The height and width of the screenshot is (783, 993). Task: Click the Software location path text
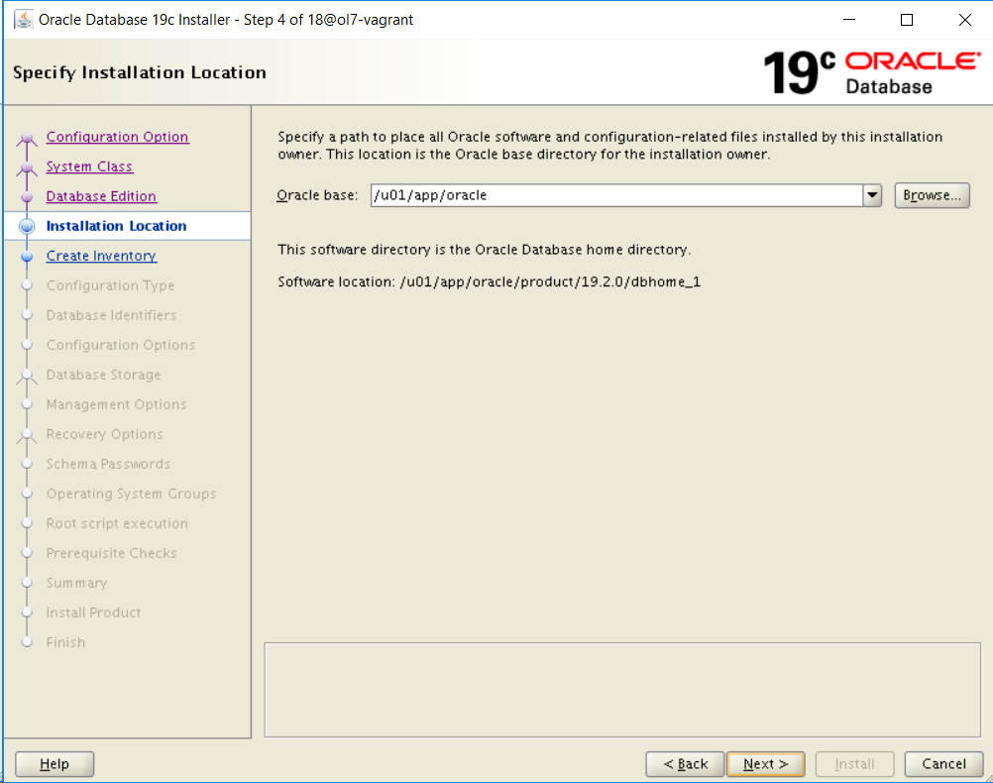coord(550,281)
